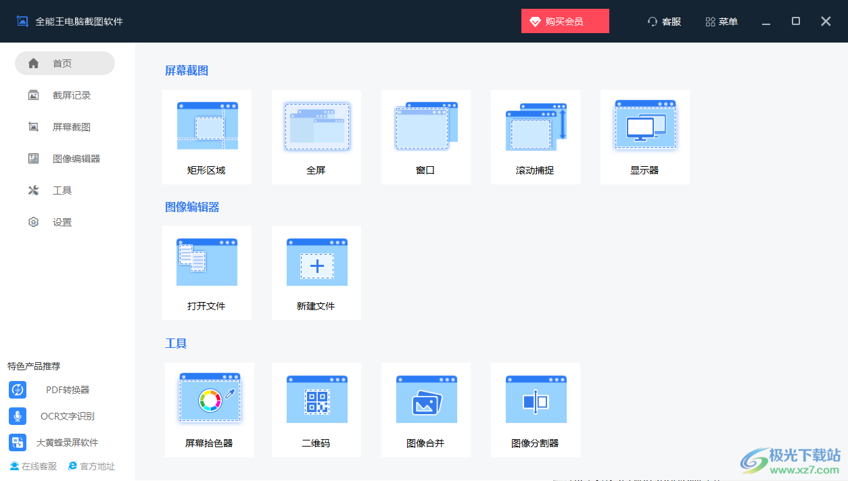The height and width of the screenshot is (481, 848).
Task: Click the app logo in title bar
Action: click(x=22, y=21)
